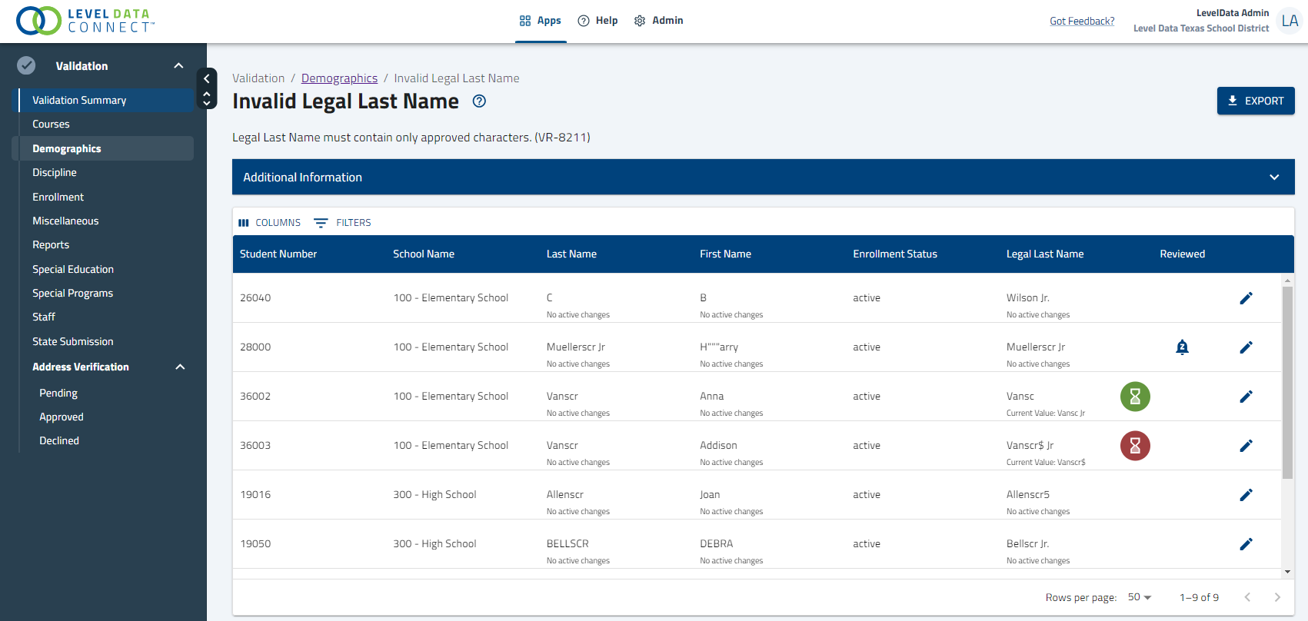Click the sidebar up-down toggle arrows

[206, 98]
